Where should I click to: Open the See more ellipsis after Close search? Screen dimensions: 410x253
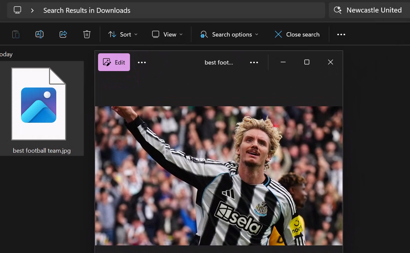[341, 35]
